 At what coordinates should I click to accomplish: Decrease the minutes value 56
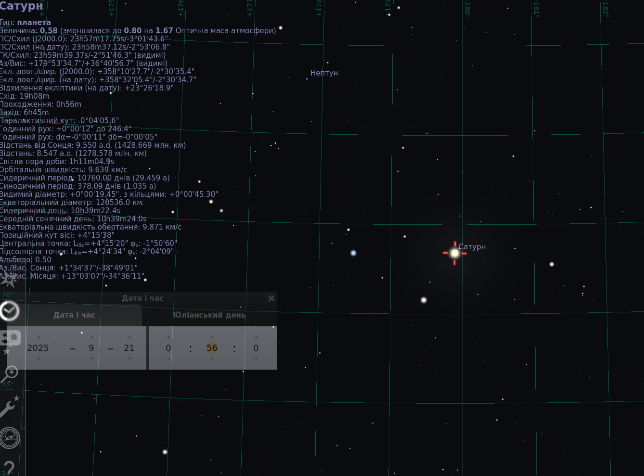coord(212,359)
